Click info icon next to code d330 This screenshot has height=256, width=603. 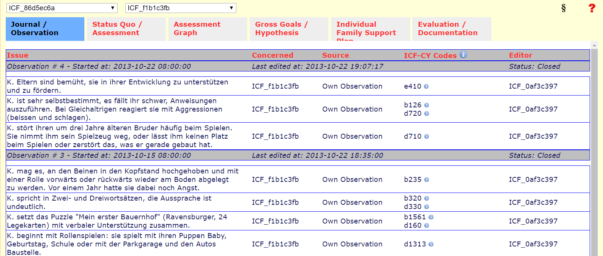click(x=427, y=207)
